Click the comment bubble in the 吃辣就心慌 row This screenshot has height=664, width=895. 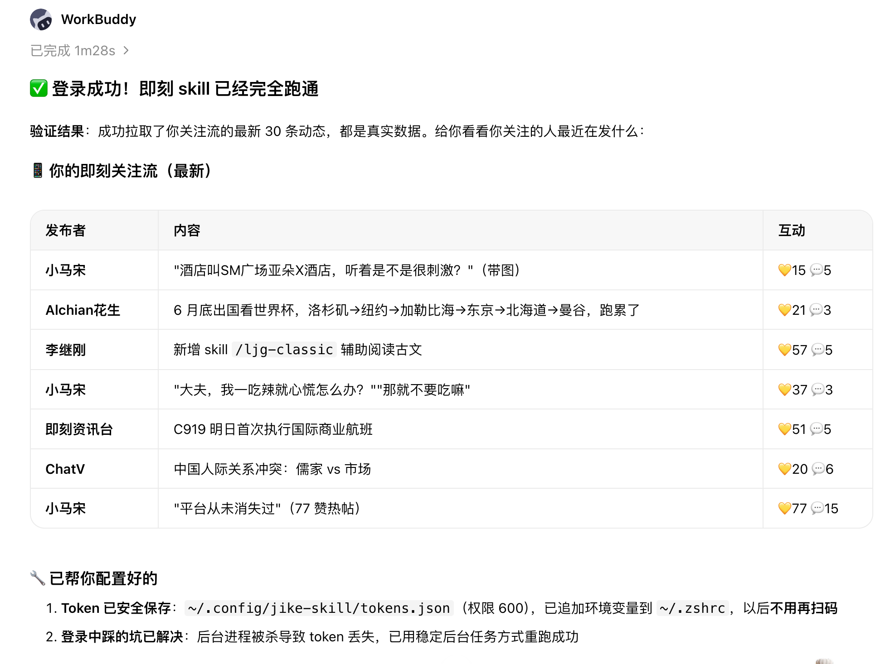point(818,390)
